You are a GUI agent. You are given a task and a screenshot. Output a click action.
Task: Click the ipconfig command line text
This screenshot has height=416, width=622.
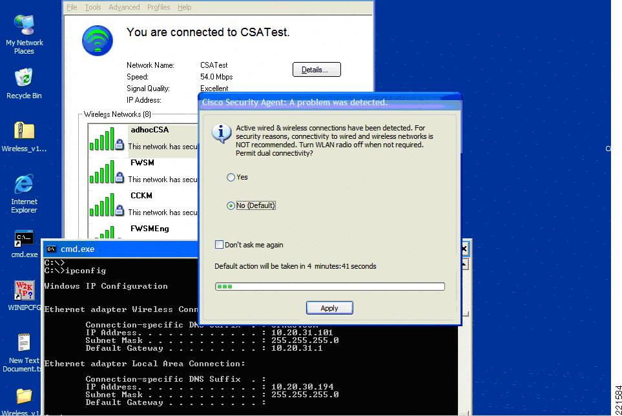coord(75,271)
